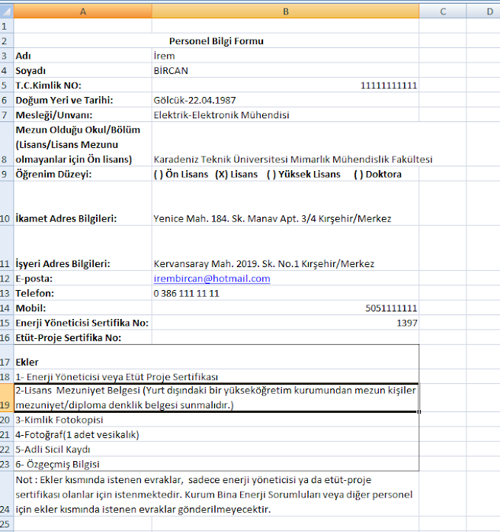This screenshot has width=500, height=532.
Task: Click the 'Yenice Mah. 184. Sk.' address cell
Action: pyautogui.click(x=286, y=203)
